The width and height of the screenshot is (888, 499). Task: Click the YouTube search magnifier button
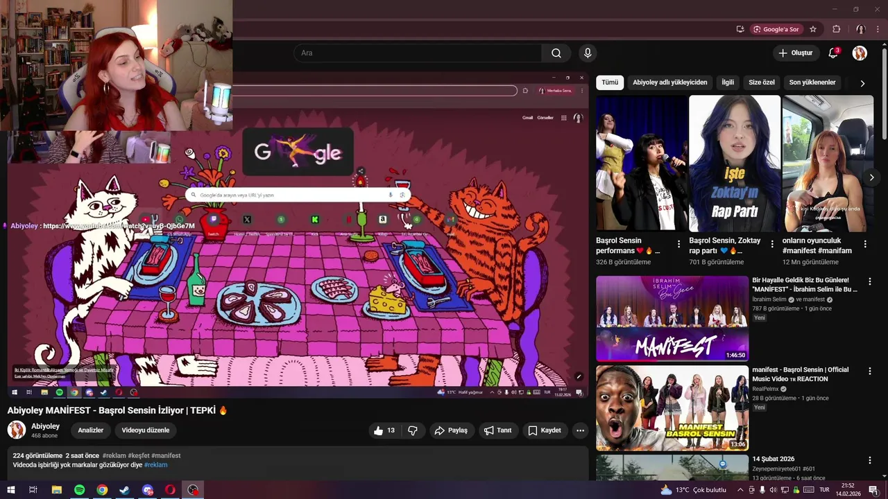[556, 53]
